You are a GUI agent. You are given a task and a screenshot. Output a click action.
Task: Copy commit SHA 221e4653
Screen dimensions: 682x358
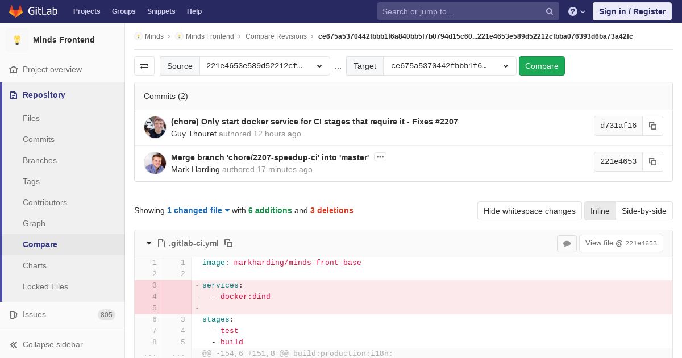click(652, 161)
